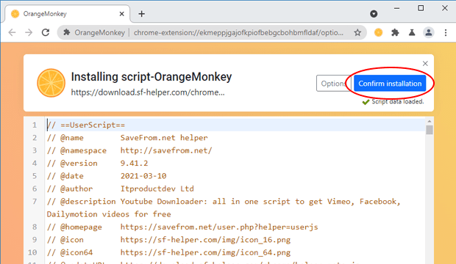Click the icon_64.png URL line

click(168, 253)
